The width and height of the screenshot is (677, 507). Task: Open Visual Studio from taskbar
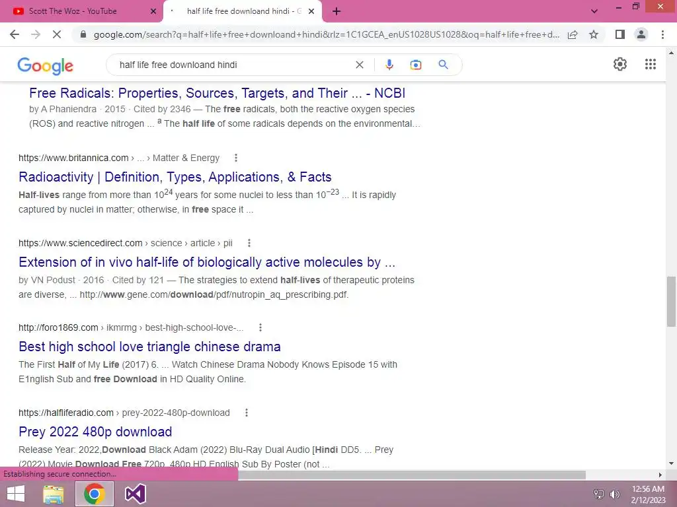[135, 494]
